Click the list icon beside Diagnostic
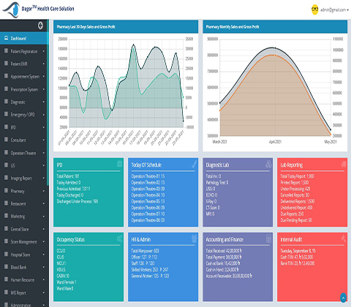 [7, 102]
